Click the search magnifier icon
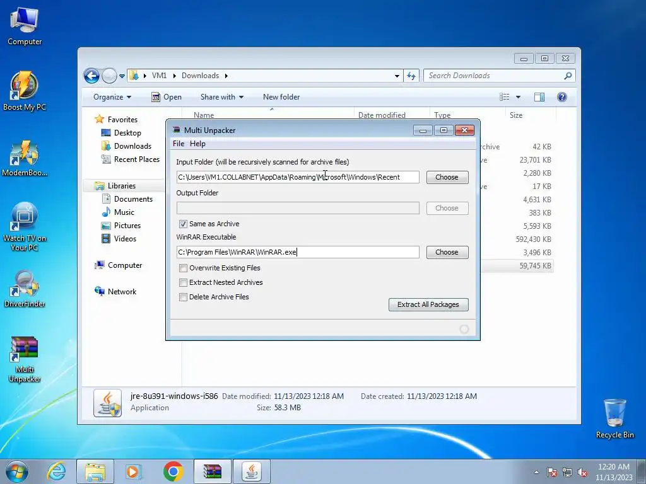 click(x=568, y=76)
